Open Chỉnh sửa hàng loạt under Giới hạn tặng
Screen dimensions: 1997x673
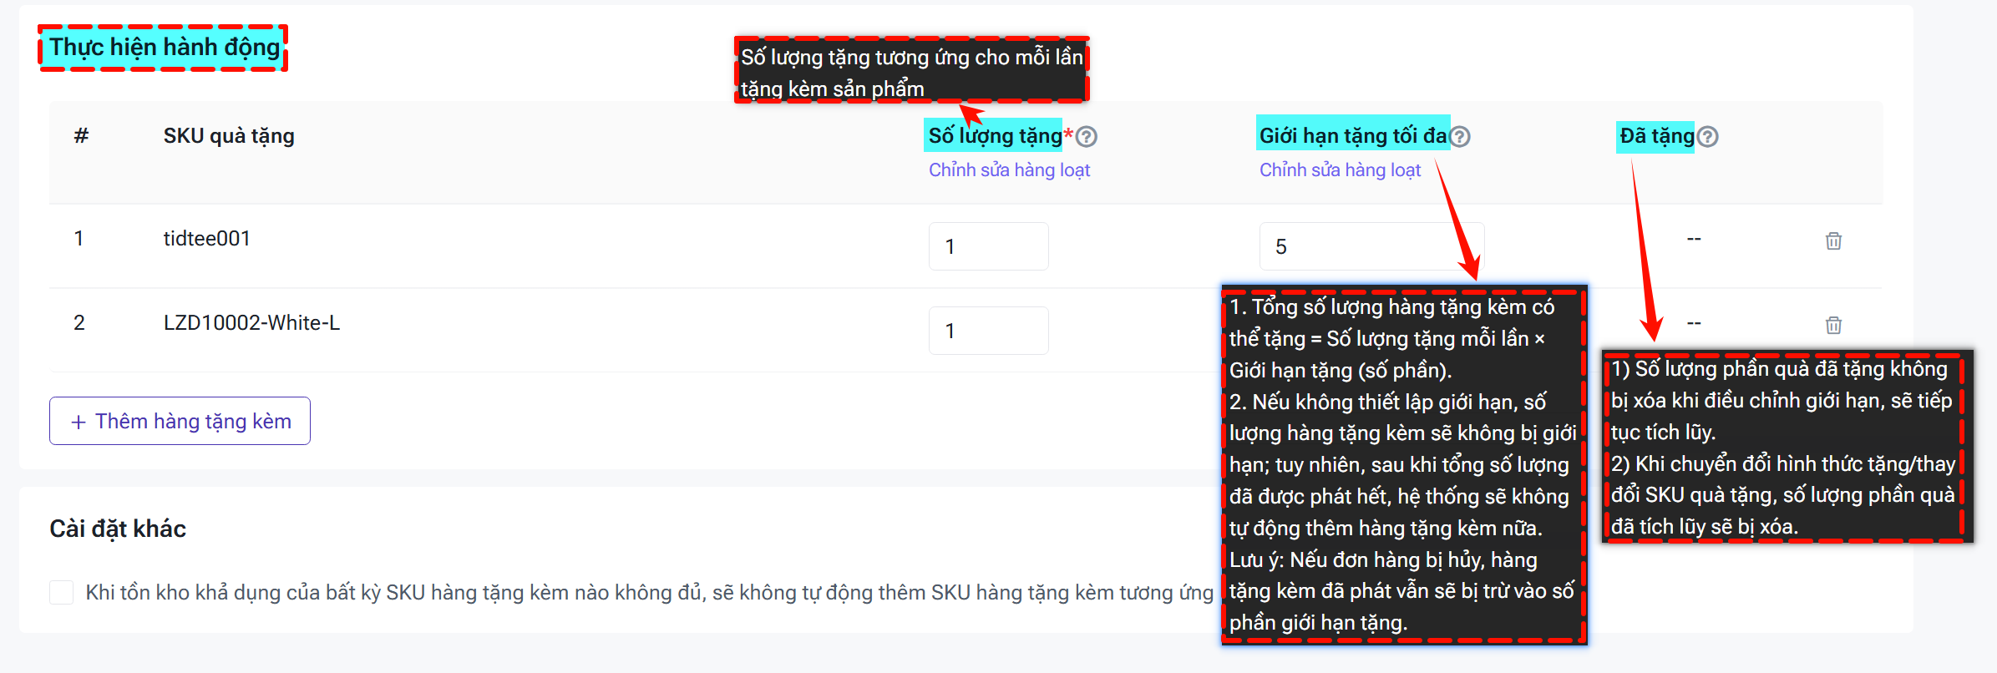tap(1340, 170)
